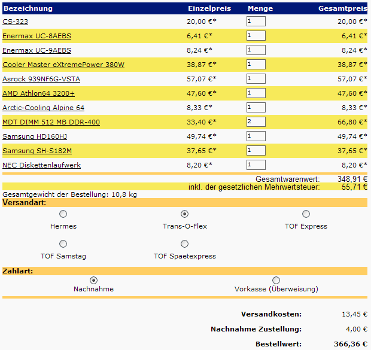371x350 pixels.
Task: Click Nachnahme Zustellung value 4,00 €
Action: click(357, 329)
